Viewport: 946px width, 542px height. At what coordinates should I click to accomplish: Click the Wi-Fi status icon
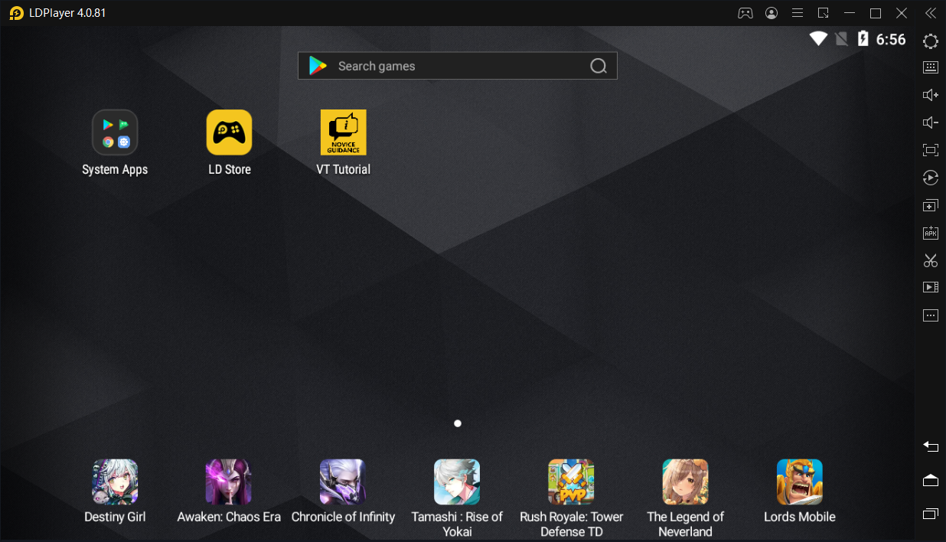point(819,38)
